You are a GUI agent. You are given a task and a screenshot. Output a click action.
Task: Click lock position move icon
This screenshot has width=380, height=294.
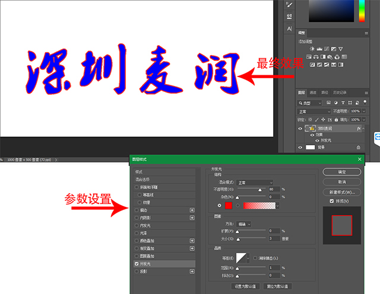coord(323,120)
